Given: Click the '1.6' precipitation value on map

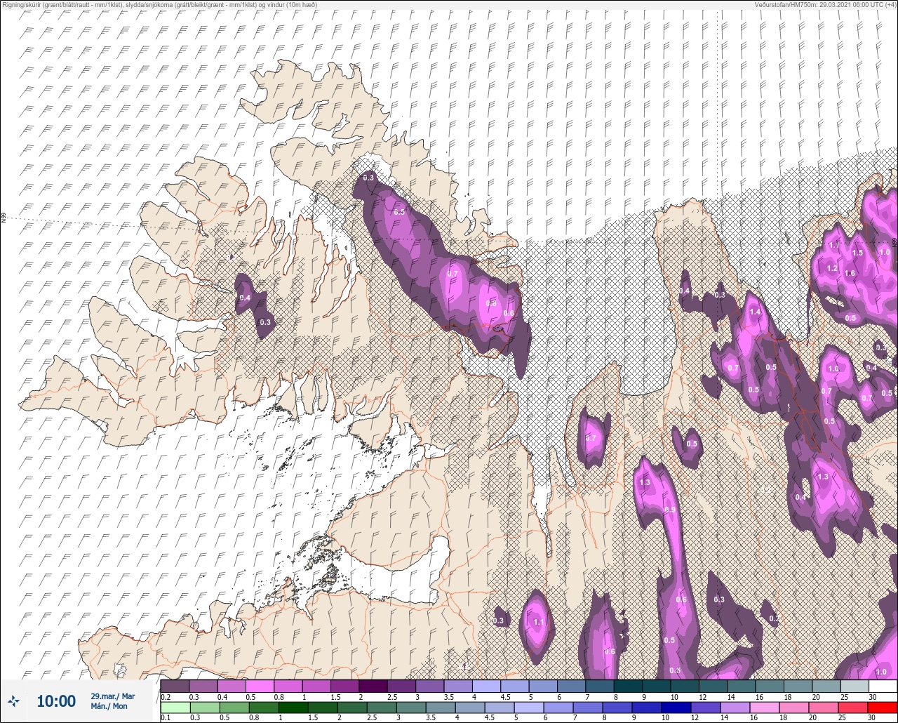Looking at the screenshot, I should click(x=850, y=274).
